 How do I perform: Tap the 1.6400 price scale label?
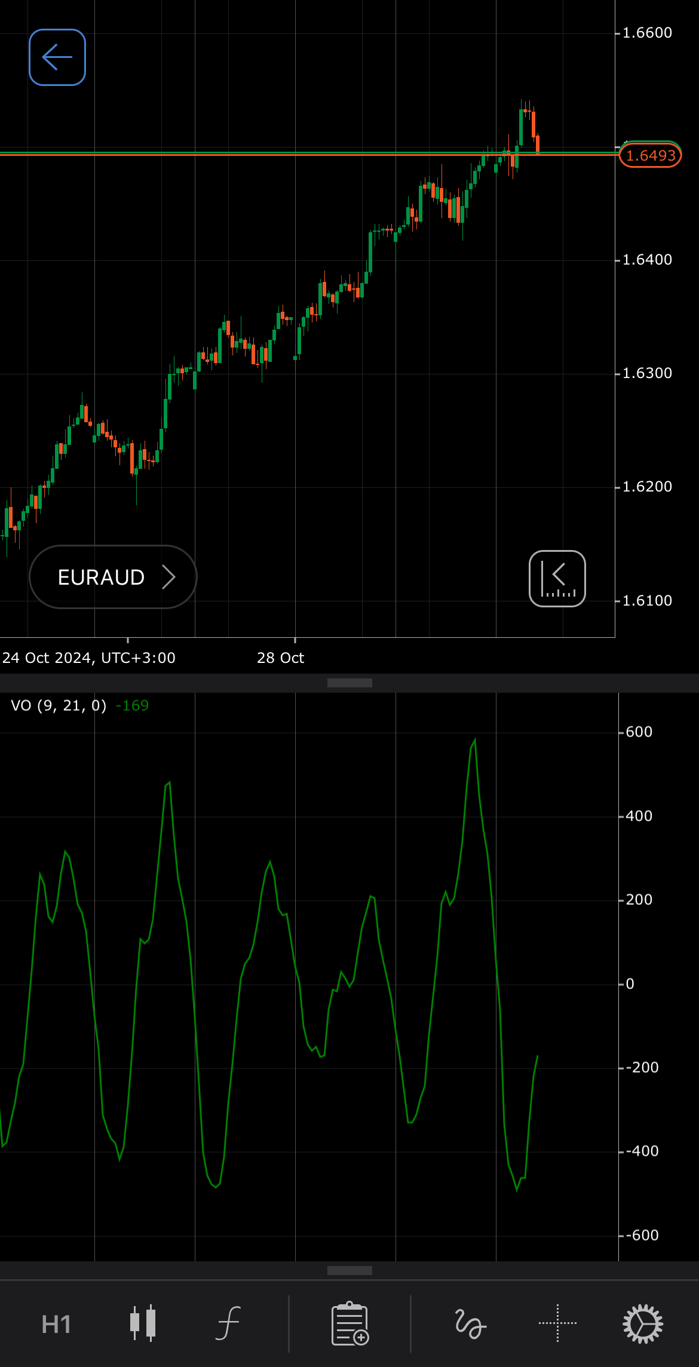[647, 260]
